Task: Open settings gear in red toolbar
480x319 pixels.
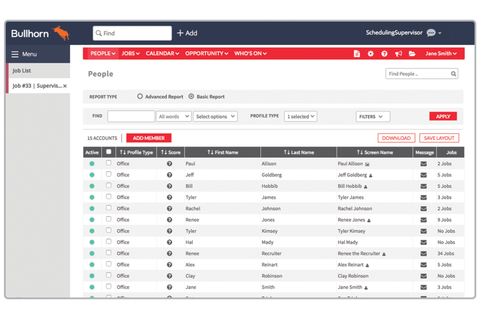Action: 370,53
